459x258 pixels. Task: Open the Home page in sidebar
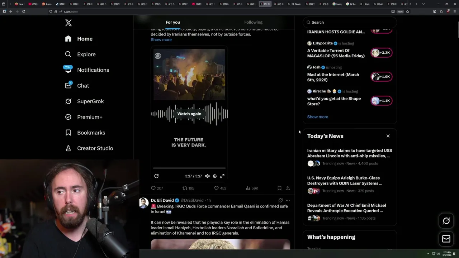coord(79,39)
